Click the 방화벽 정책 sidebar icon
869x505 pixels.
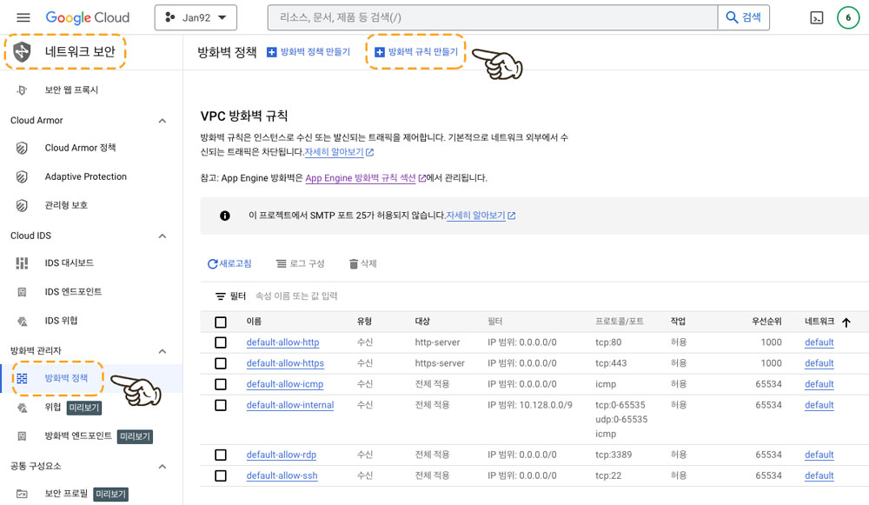[23, 379]
